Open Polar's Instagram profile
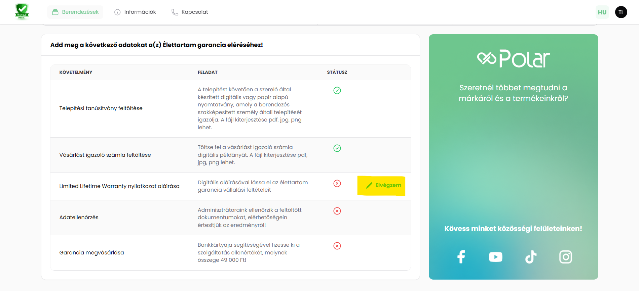Image resolution: width=639 pixels, height=291 pixels. point(565,257)
